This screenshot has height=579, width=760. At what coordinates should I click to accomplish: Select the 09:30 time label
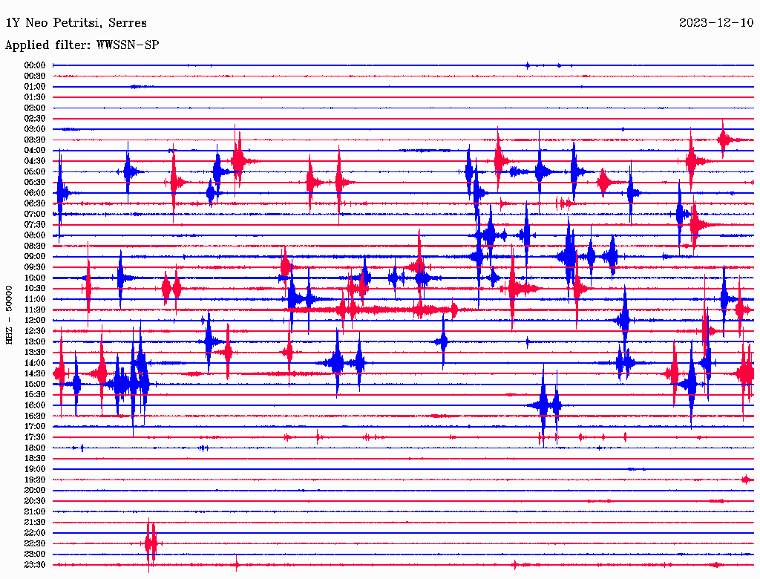(35, 267)
